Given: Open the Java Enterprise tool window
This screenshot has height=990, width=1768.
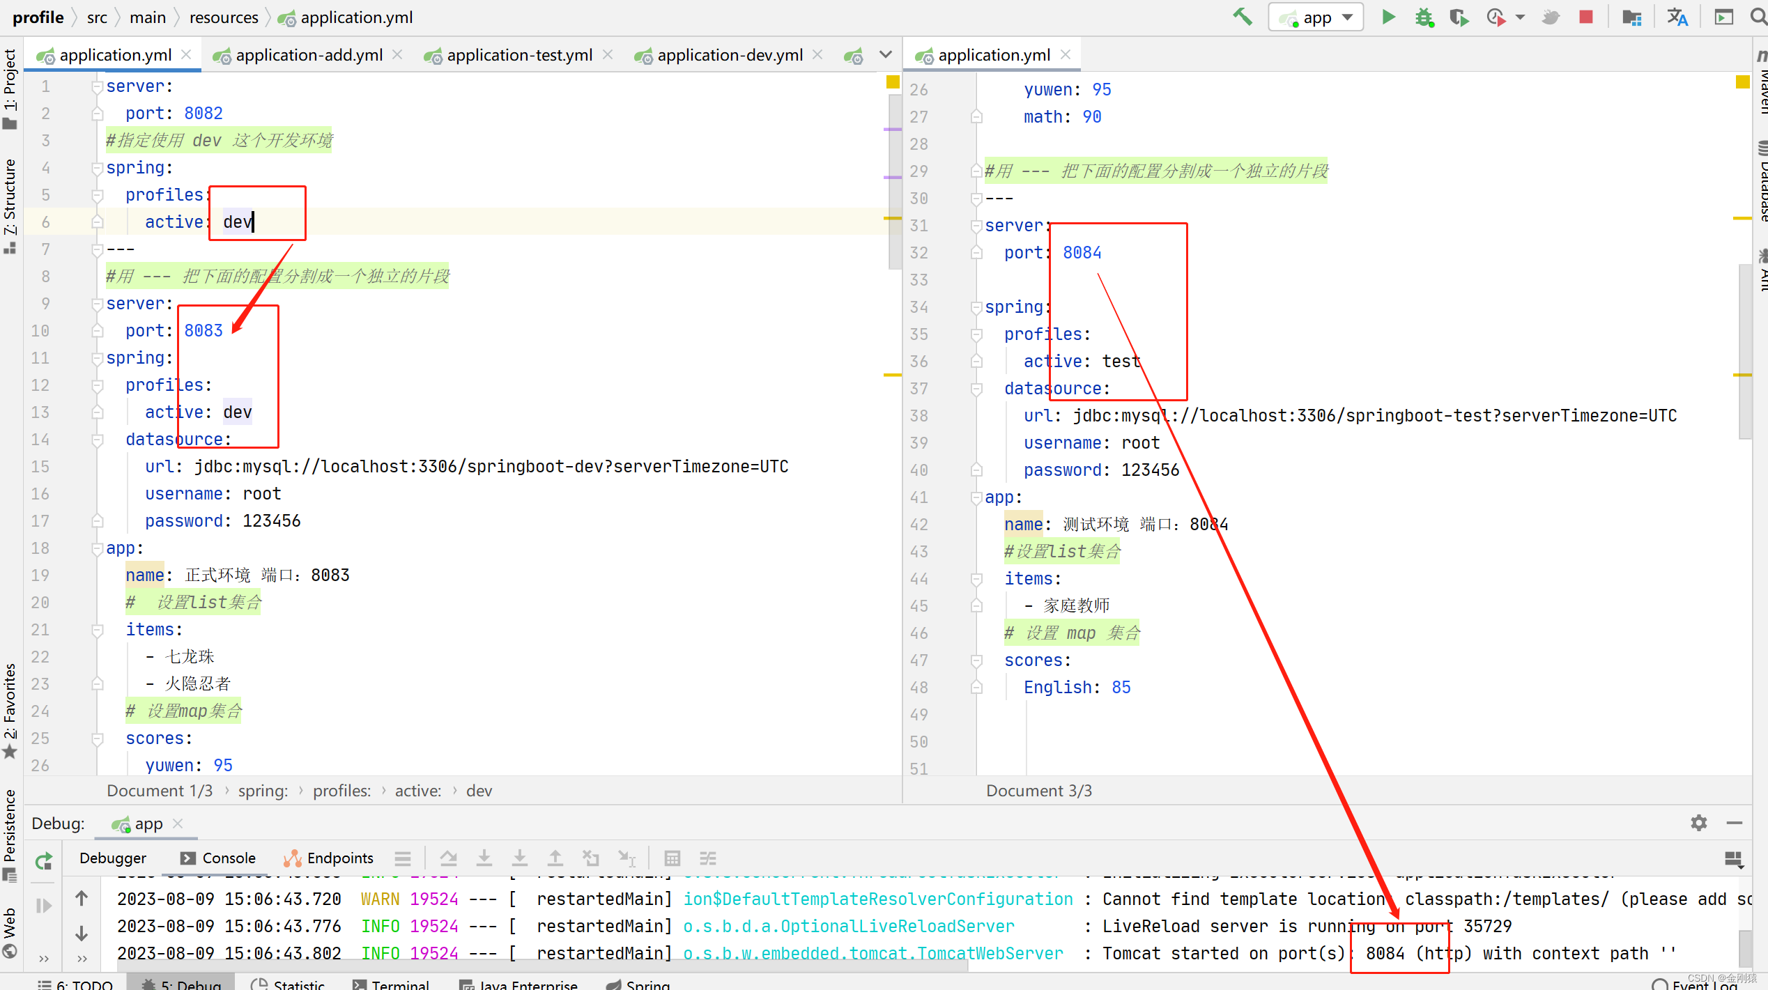Looking at the screenshot, I should [x=518, y=983].
